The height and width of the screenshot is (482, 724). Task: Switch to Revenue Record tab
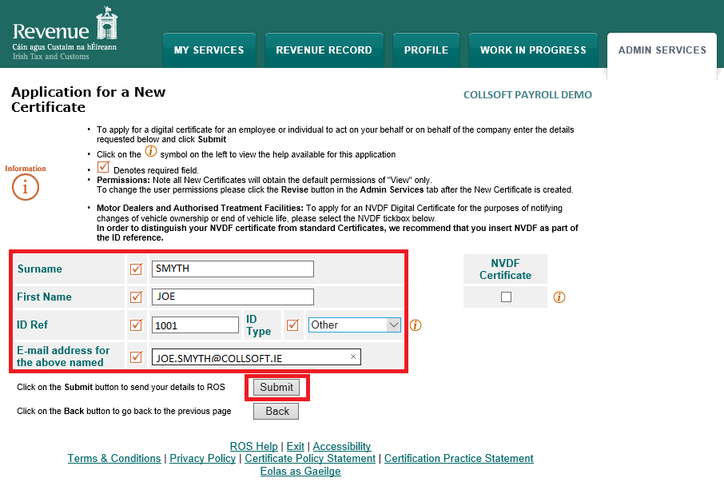pos(324,50)
